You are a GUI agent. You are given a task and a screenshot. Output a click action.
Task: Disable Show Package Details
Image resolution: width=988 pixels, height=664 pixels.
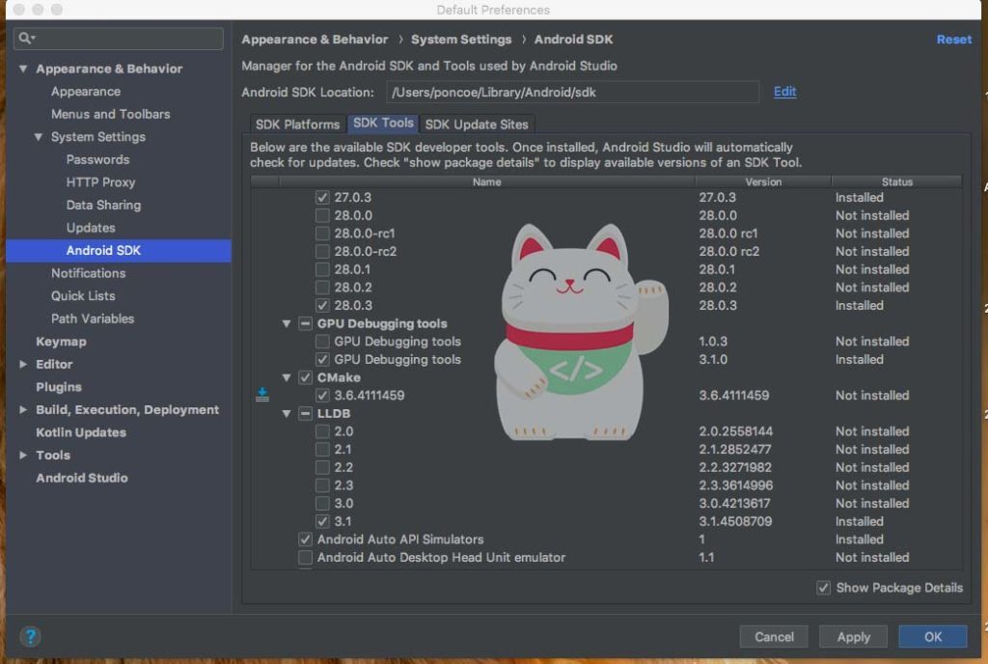pyautogui.click(x=824, y=588)
